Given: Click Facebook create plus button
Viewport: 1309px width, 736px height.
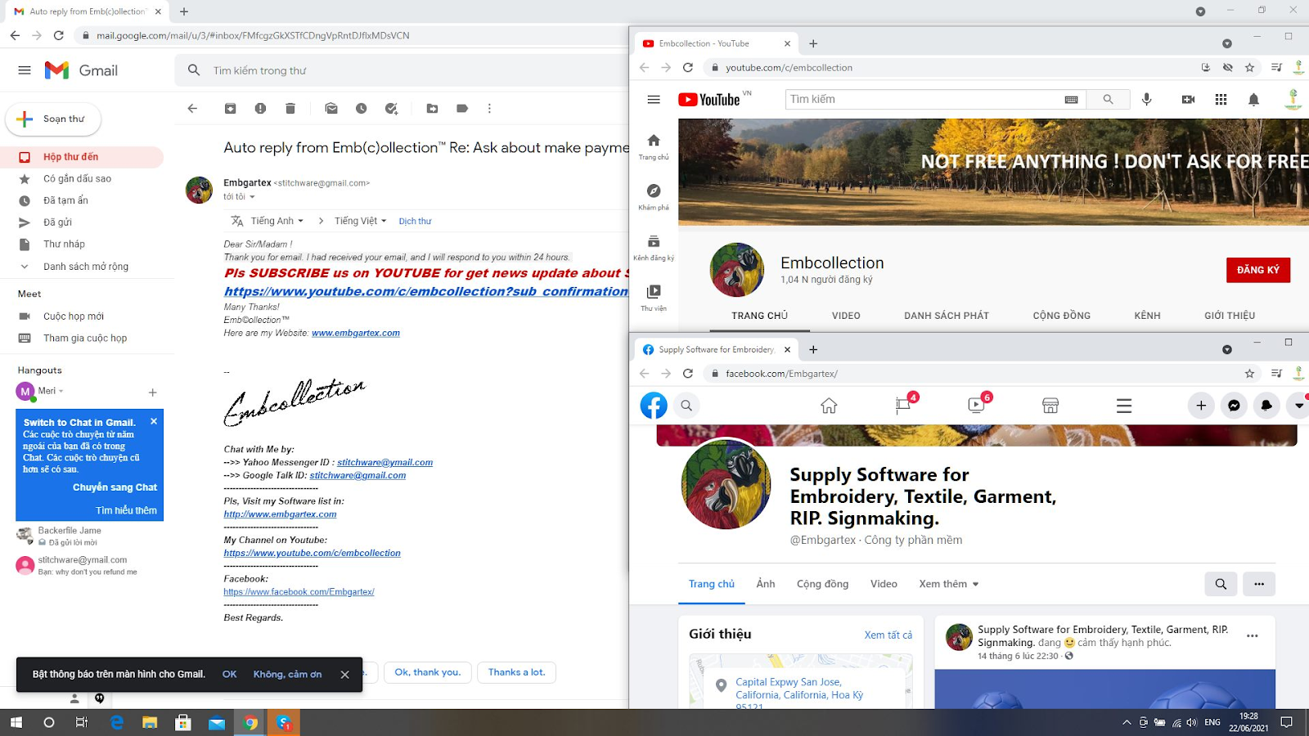Looking at the screenshot, I should coord(1201,406).
